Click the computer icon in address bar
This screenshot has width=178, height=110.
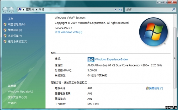point(20,9)
